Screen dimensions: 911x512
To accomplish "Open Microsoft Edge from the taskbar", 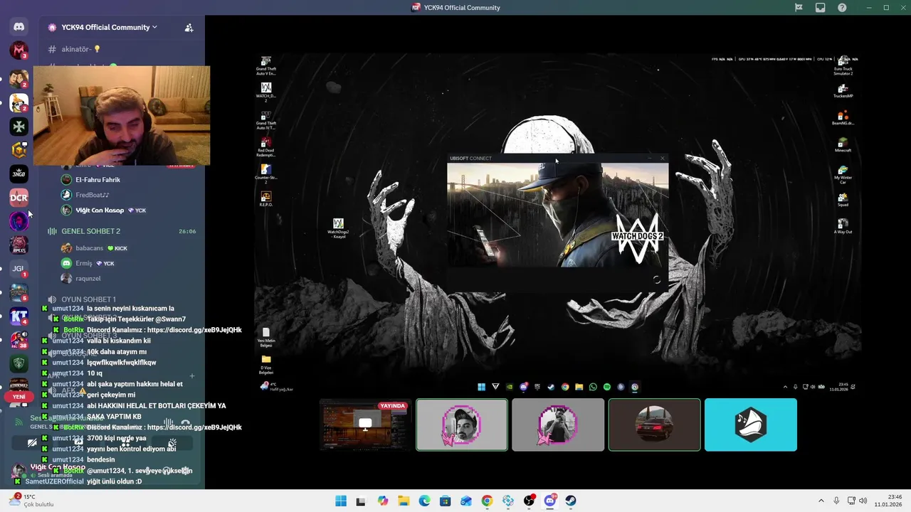I will (x=424, y=501).
